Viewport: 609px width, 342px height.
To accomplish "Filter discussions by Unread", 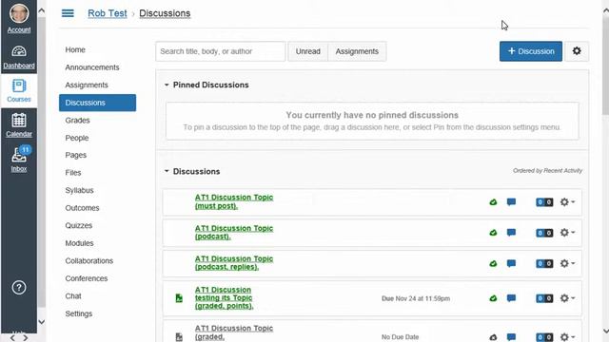I will click(308, 51).
